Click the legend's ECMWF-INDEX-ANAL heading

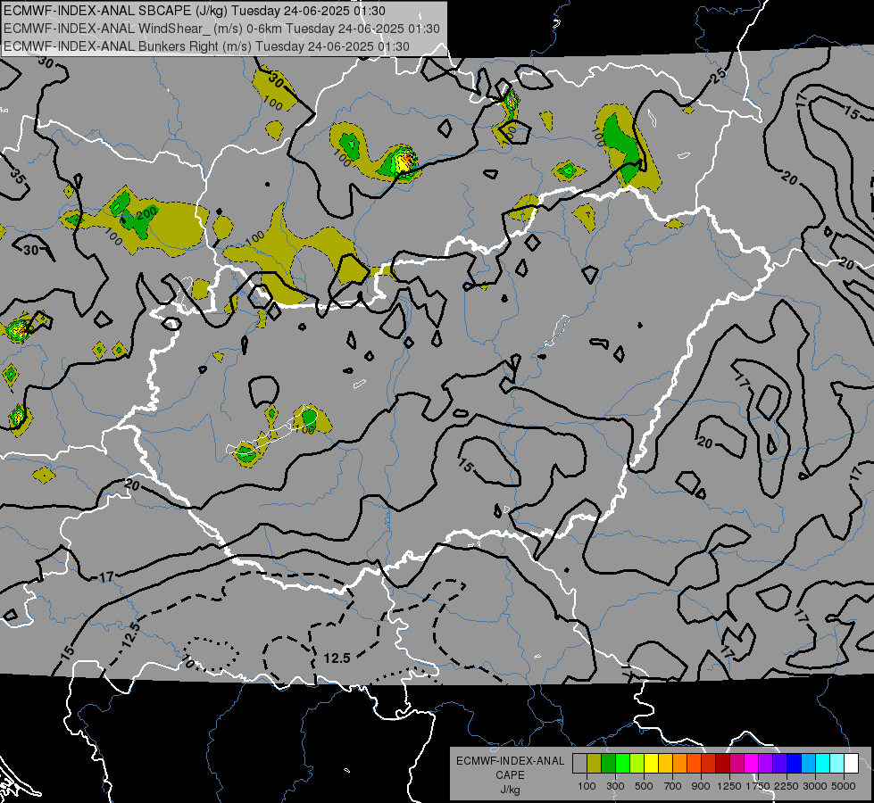[510, 761]
